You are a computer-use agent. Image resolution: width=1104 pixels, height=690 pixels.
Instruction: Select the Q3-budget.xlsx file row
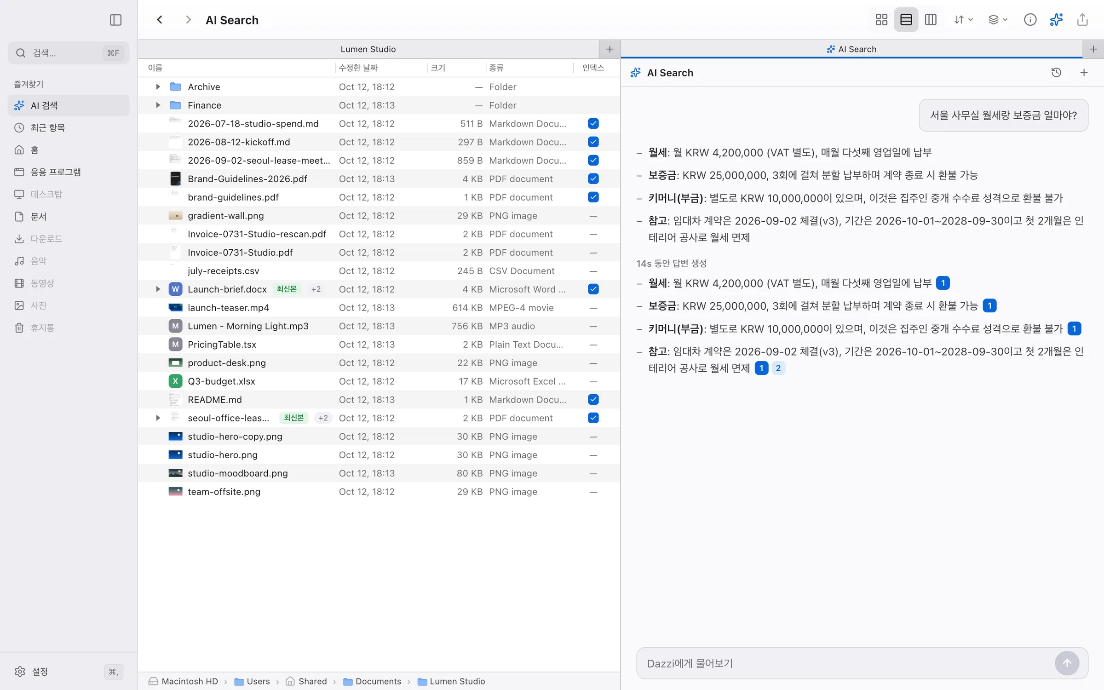[x=379, y=381]
